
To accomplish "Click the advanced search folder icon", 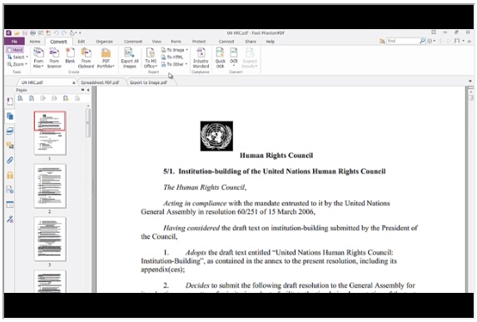I will tap(382, 41).
